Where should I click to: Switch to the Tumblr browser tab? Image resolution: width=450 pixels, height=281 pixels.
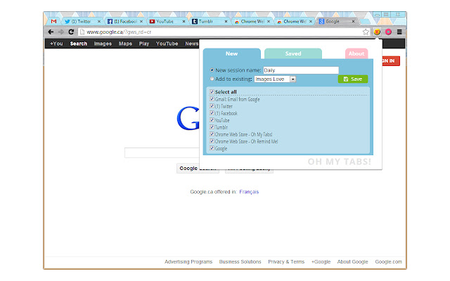click(209, 21)
